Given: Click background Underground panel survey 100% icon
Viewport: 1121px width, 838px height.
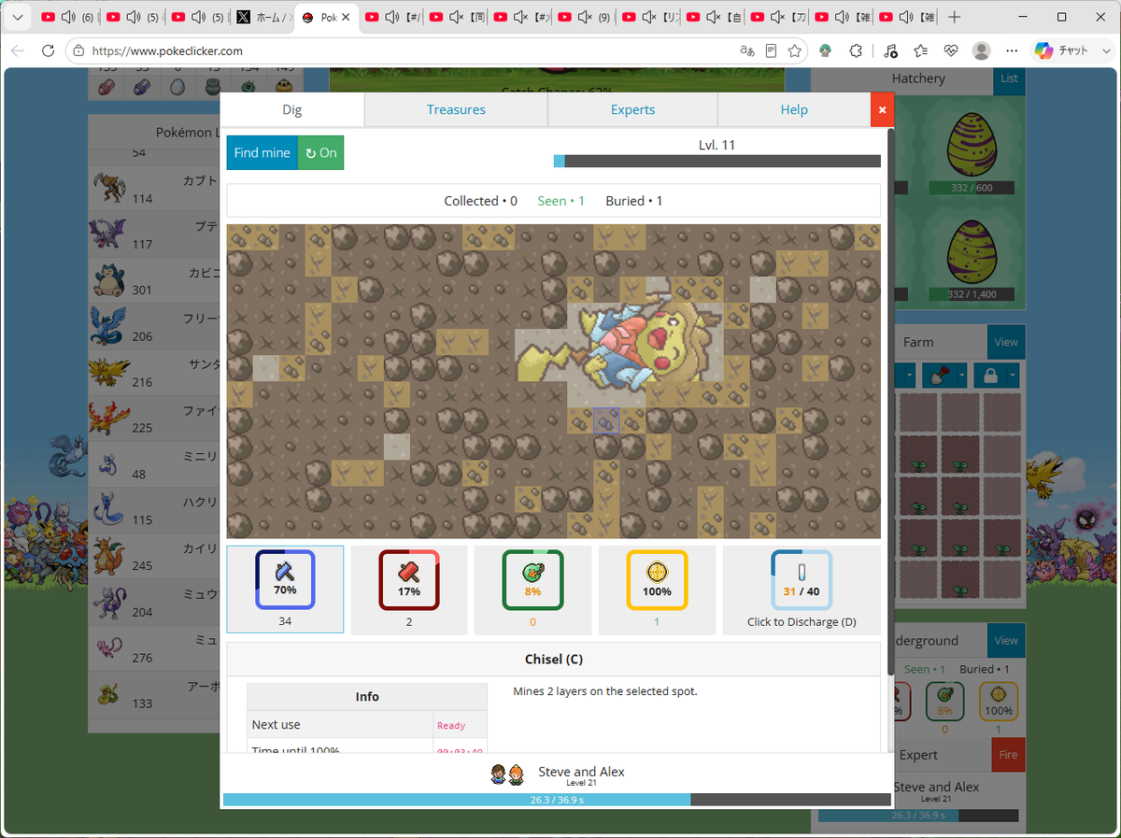Looking at the screenshot, I should coord(998,701).
